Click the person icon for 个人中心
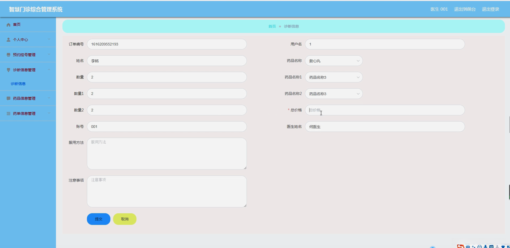The image size is (510, 248). [x=8, y=40]
